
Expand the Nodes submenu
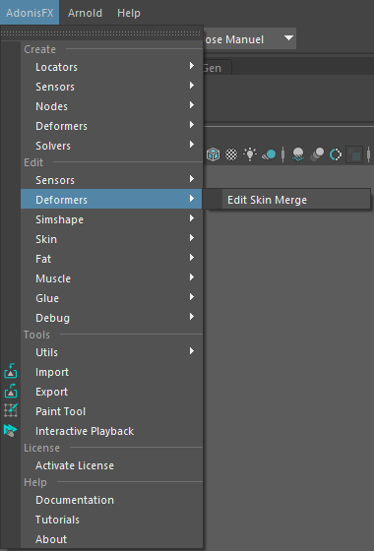(x=111, y=106)
